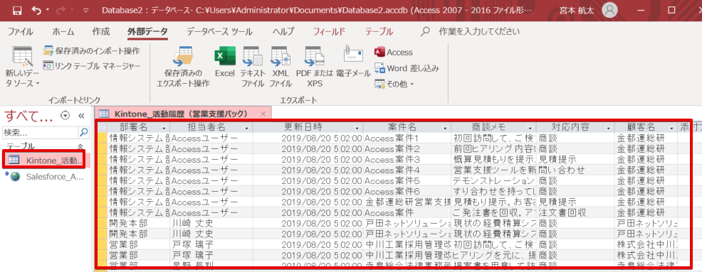The height and width of the screenshot is (272, 702).
Task: Start Word 差し込み merge
Action: tap(407, 68)
